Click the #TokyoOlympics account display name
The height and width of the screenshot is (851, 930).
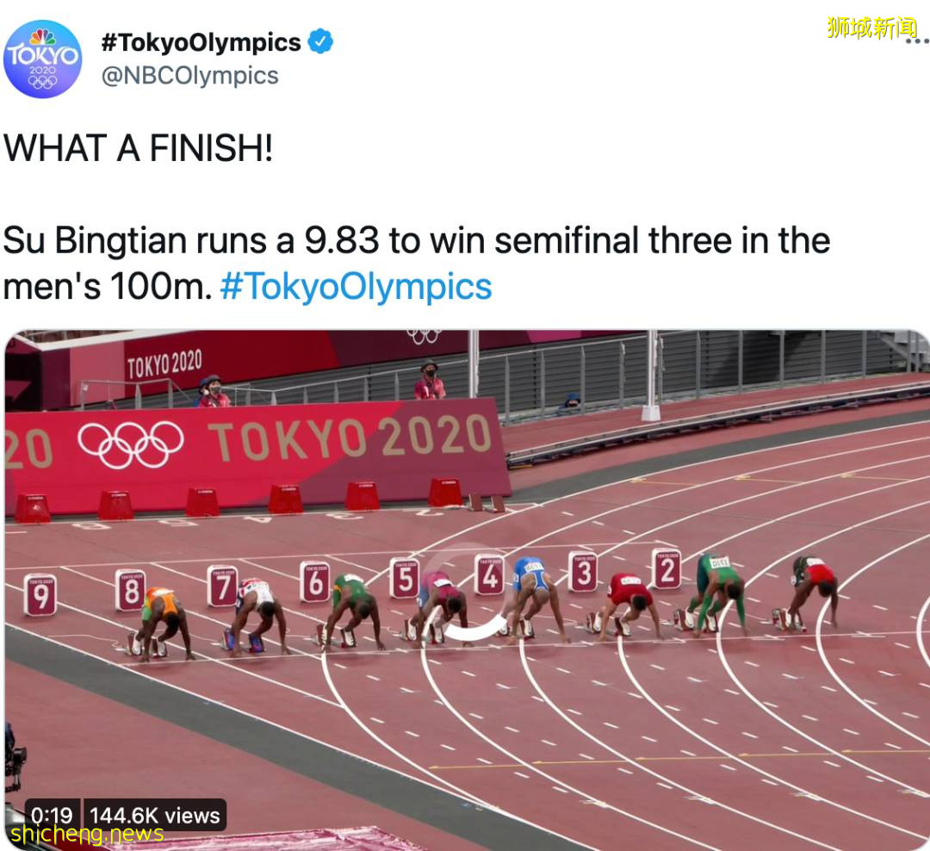(201, 42)
